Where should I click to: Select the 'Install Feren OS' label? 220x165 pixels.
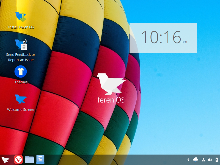(21, 27)
